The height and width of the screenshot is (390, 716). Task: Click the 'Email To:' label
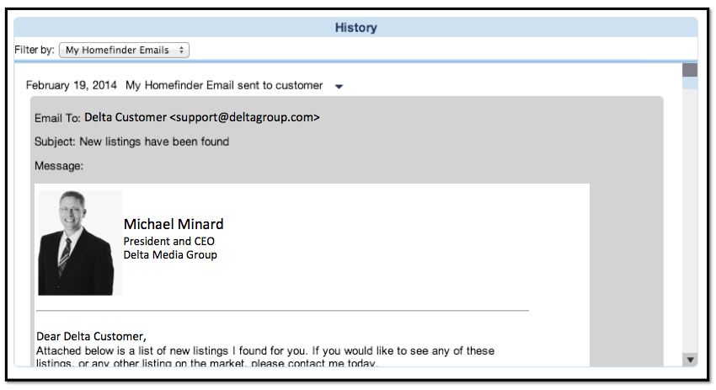(x=57, y=118)
